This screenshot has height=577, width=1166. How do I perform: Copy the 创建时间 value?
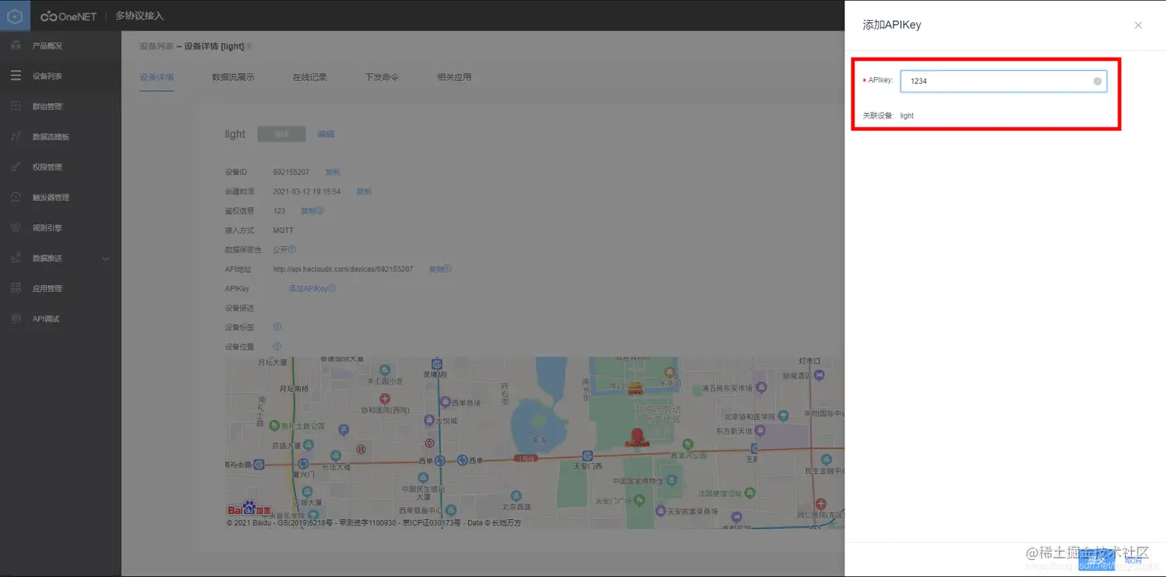(x=363, y=191)
